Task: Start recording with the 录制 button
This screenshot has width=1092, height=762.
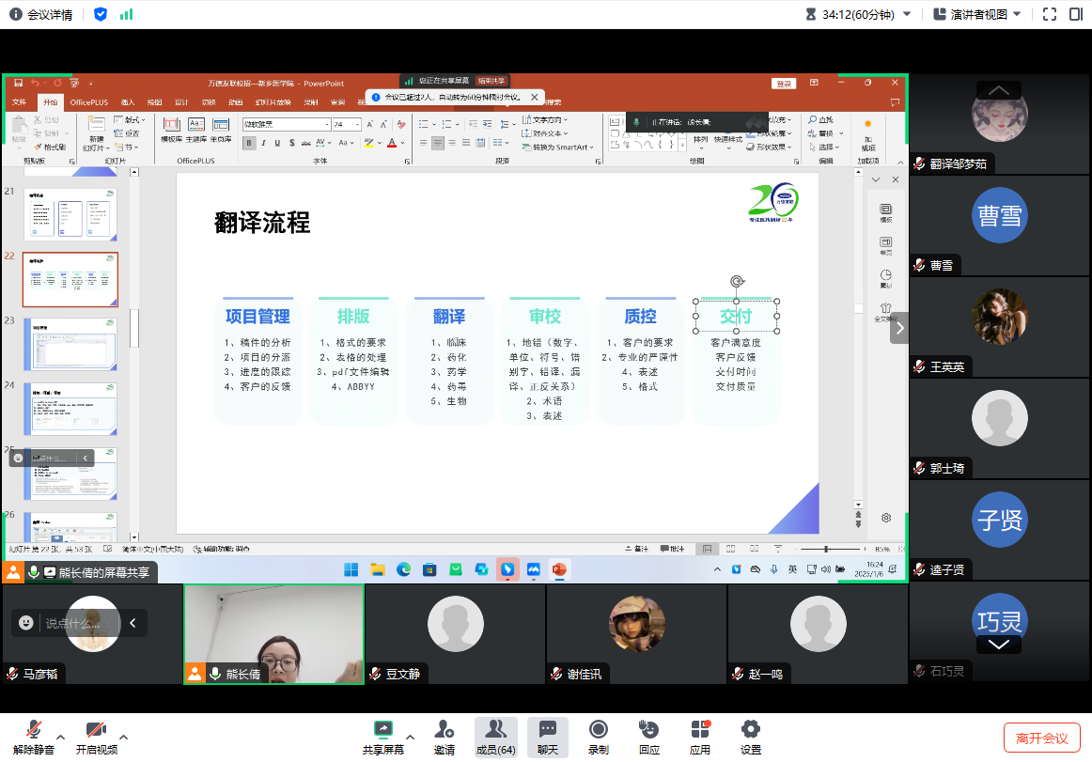Action: coord(598,737)
